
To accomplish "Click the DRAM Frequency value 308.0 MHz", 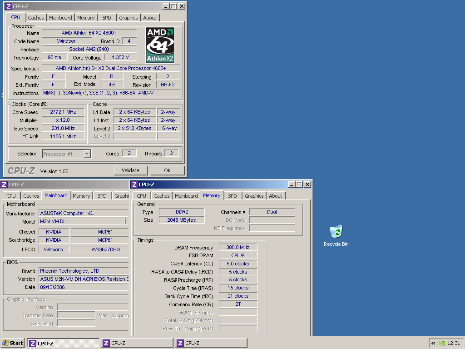I will (238, 247).
